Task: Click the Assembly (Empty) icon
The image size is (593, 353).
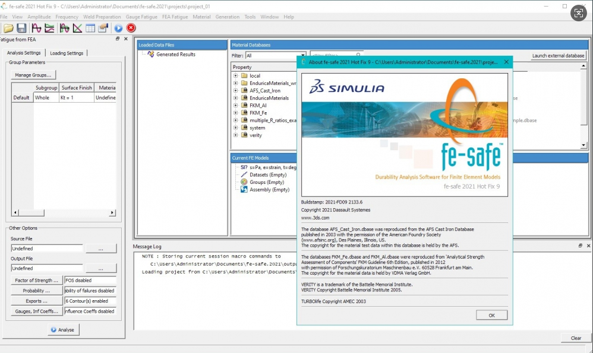Action: tap(244, 189)
